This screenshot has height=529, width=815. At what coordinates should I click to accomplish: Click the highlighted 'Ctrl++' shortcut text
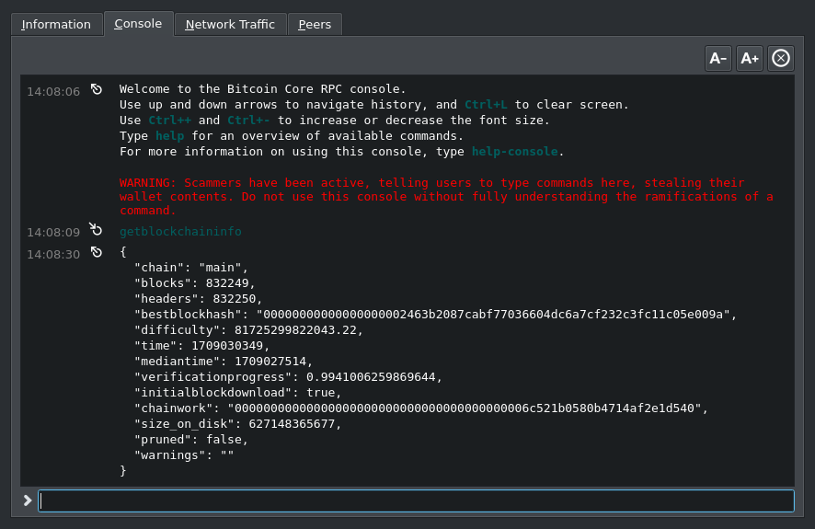coord(170,120)
